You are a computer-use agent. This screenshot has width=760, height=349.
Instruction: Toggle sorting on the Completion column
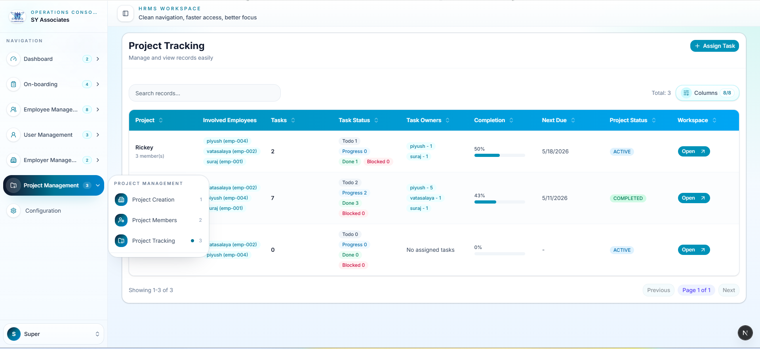click(x=493, y=120)
